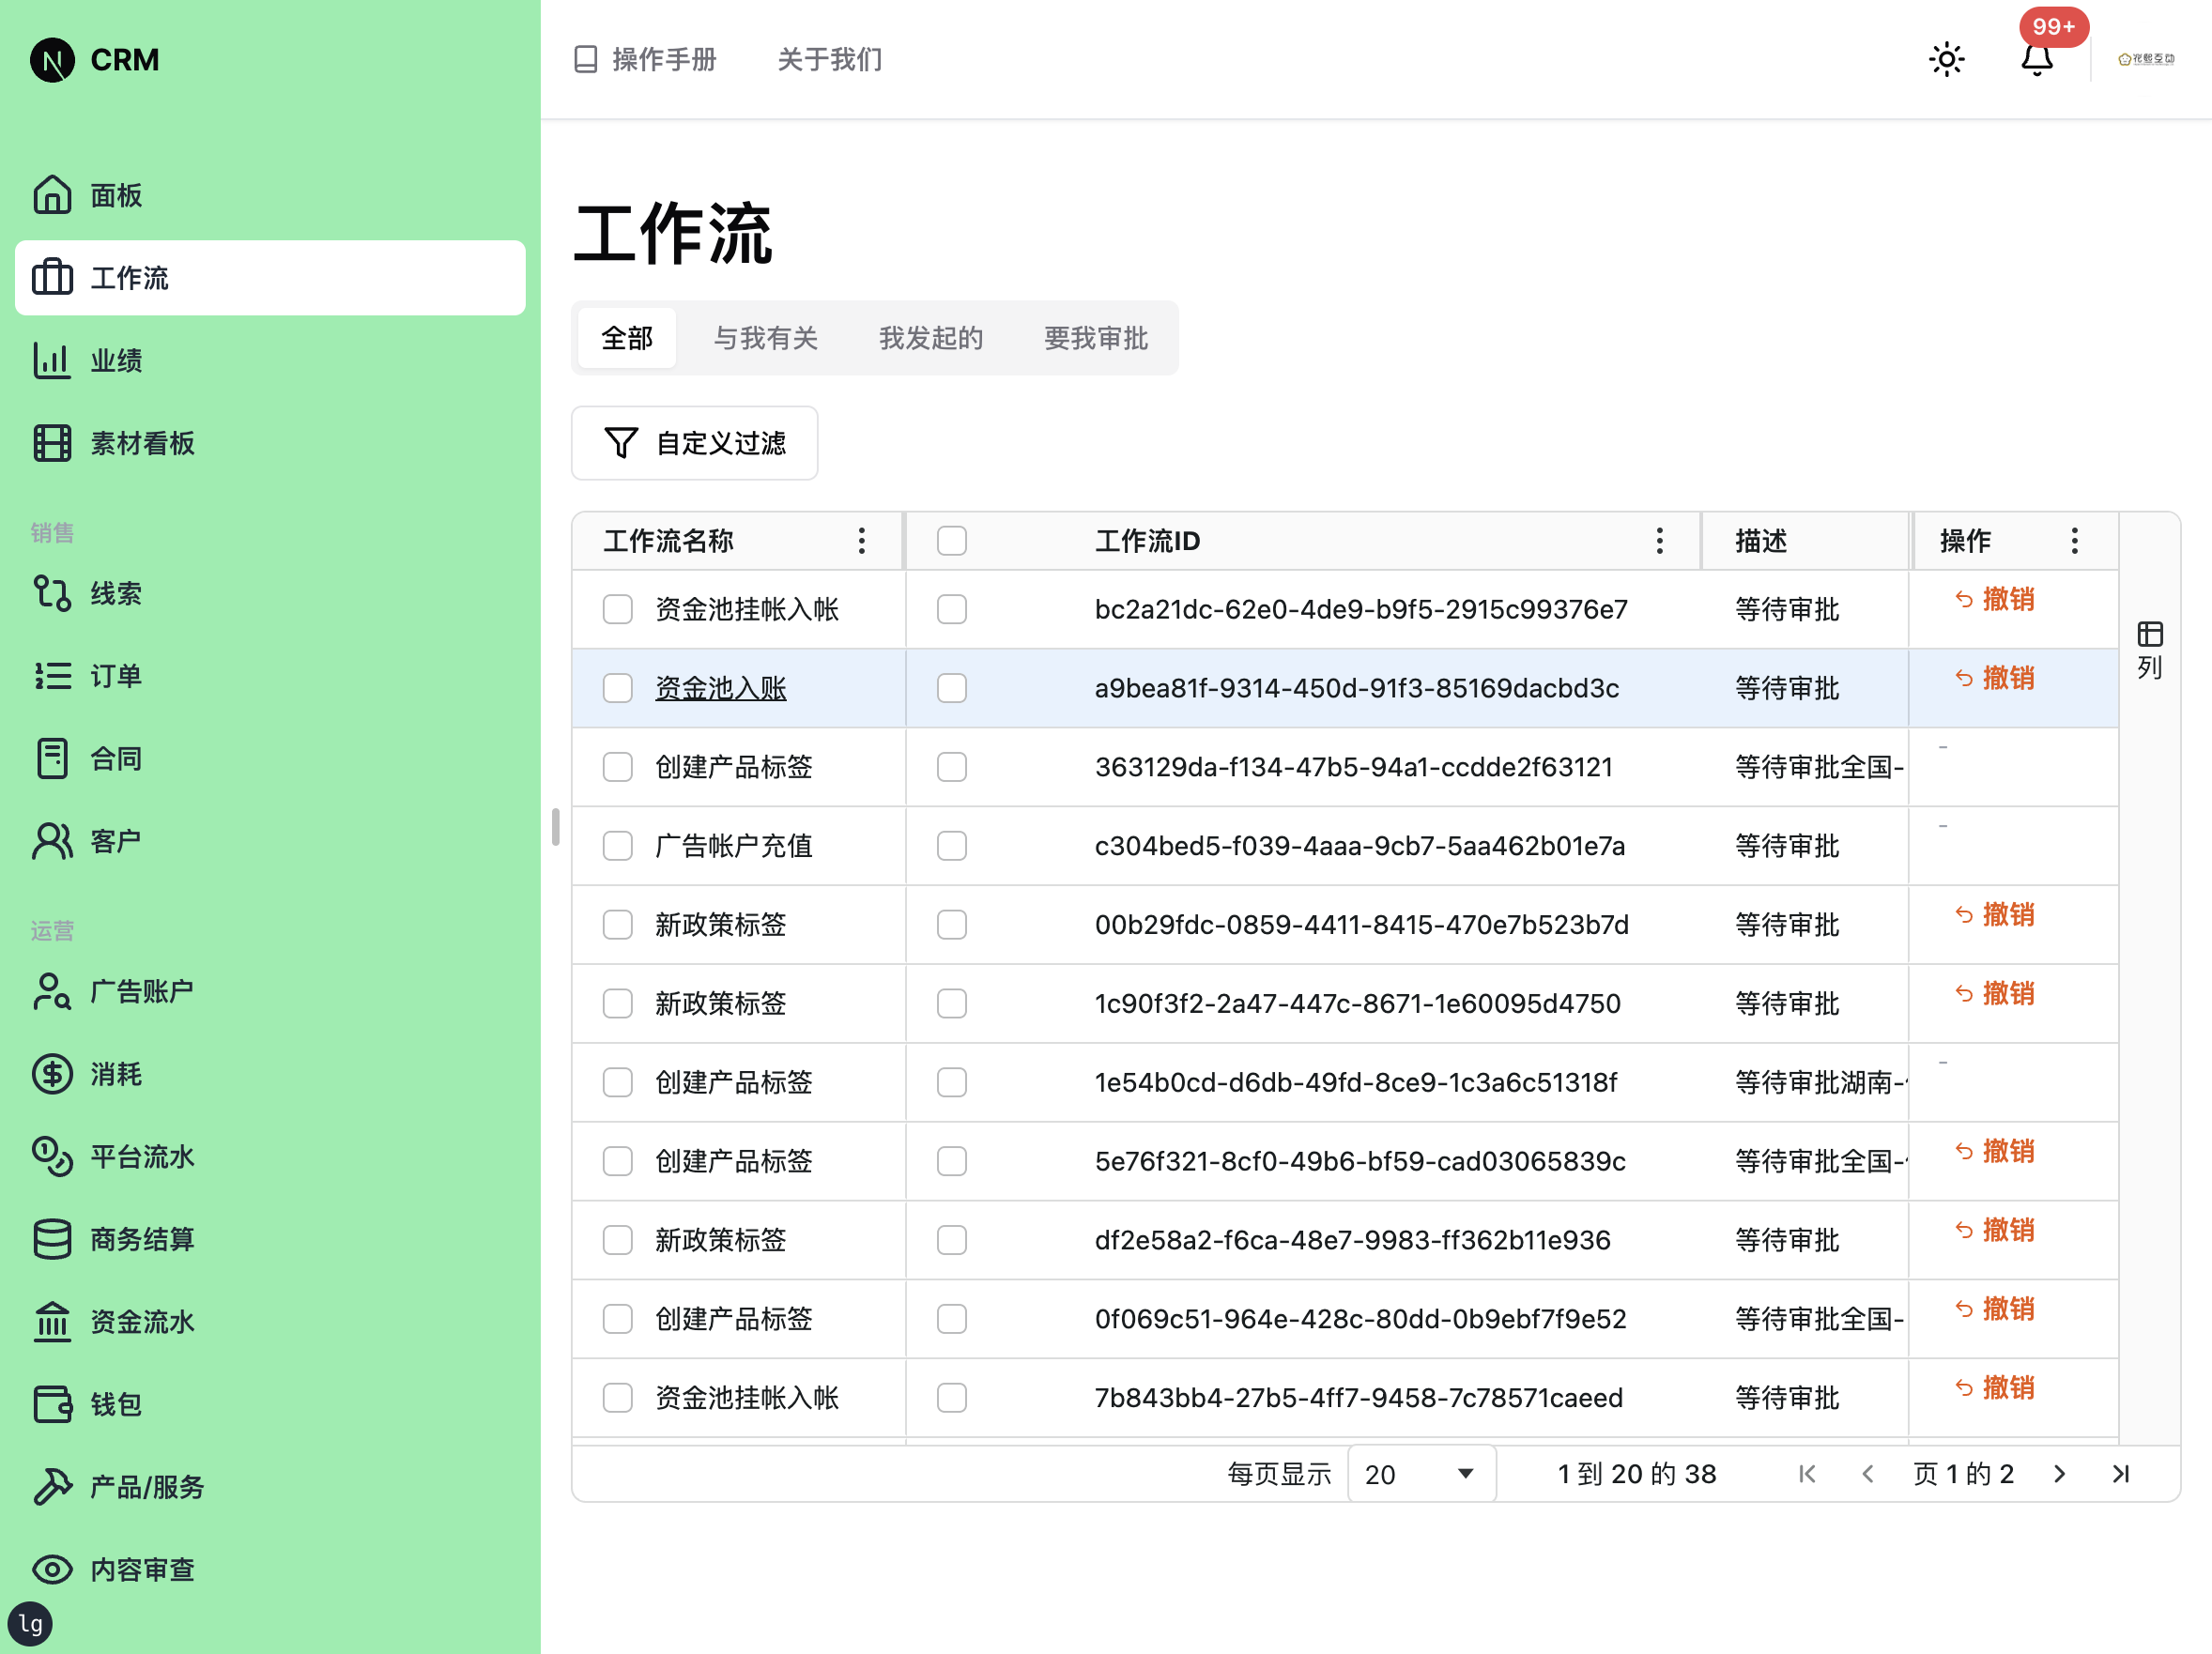2212x1654 pixels.
Task: Go to next page with right arrow
Action: click(x=2060, y=1473)
